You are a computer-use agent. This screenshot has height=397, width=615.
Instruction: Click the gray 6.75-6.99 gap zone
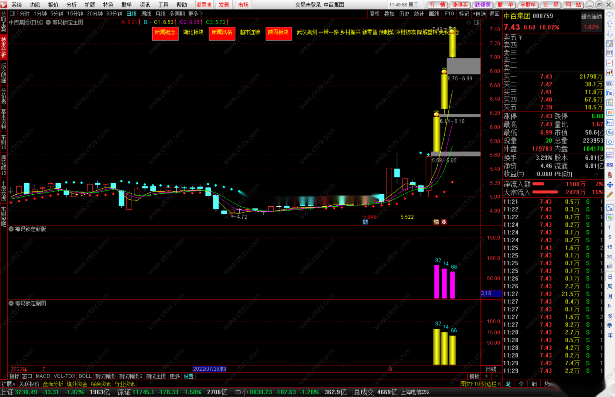[463, 66]
